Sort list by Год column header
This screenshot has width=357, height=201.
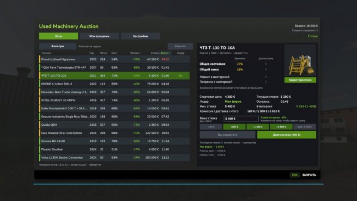click(92, 53)
